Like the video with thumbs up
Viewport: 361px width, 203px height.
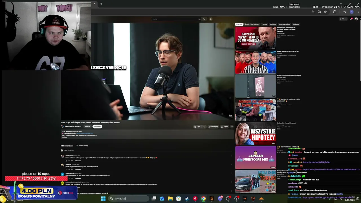pyautogui.click(x=197, y=127)
